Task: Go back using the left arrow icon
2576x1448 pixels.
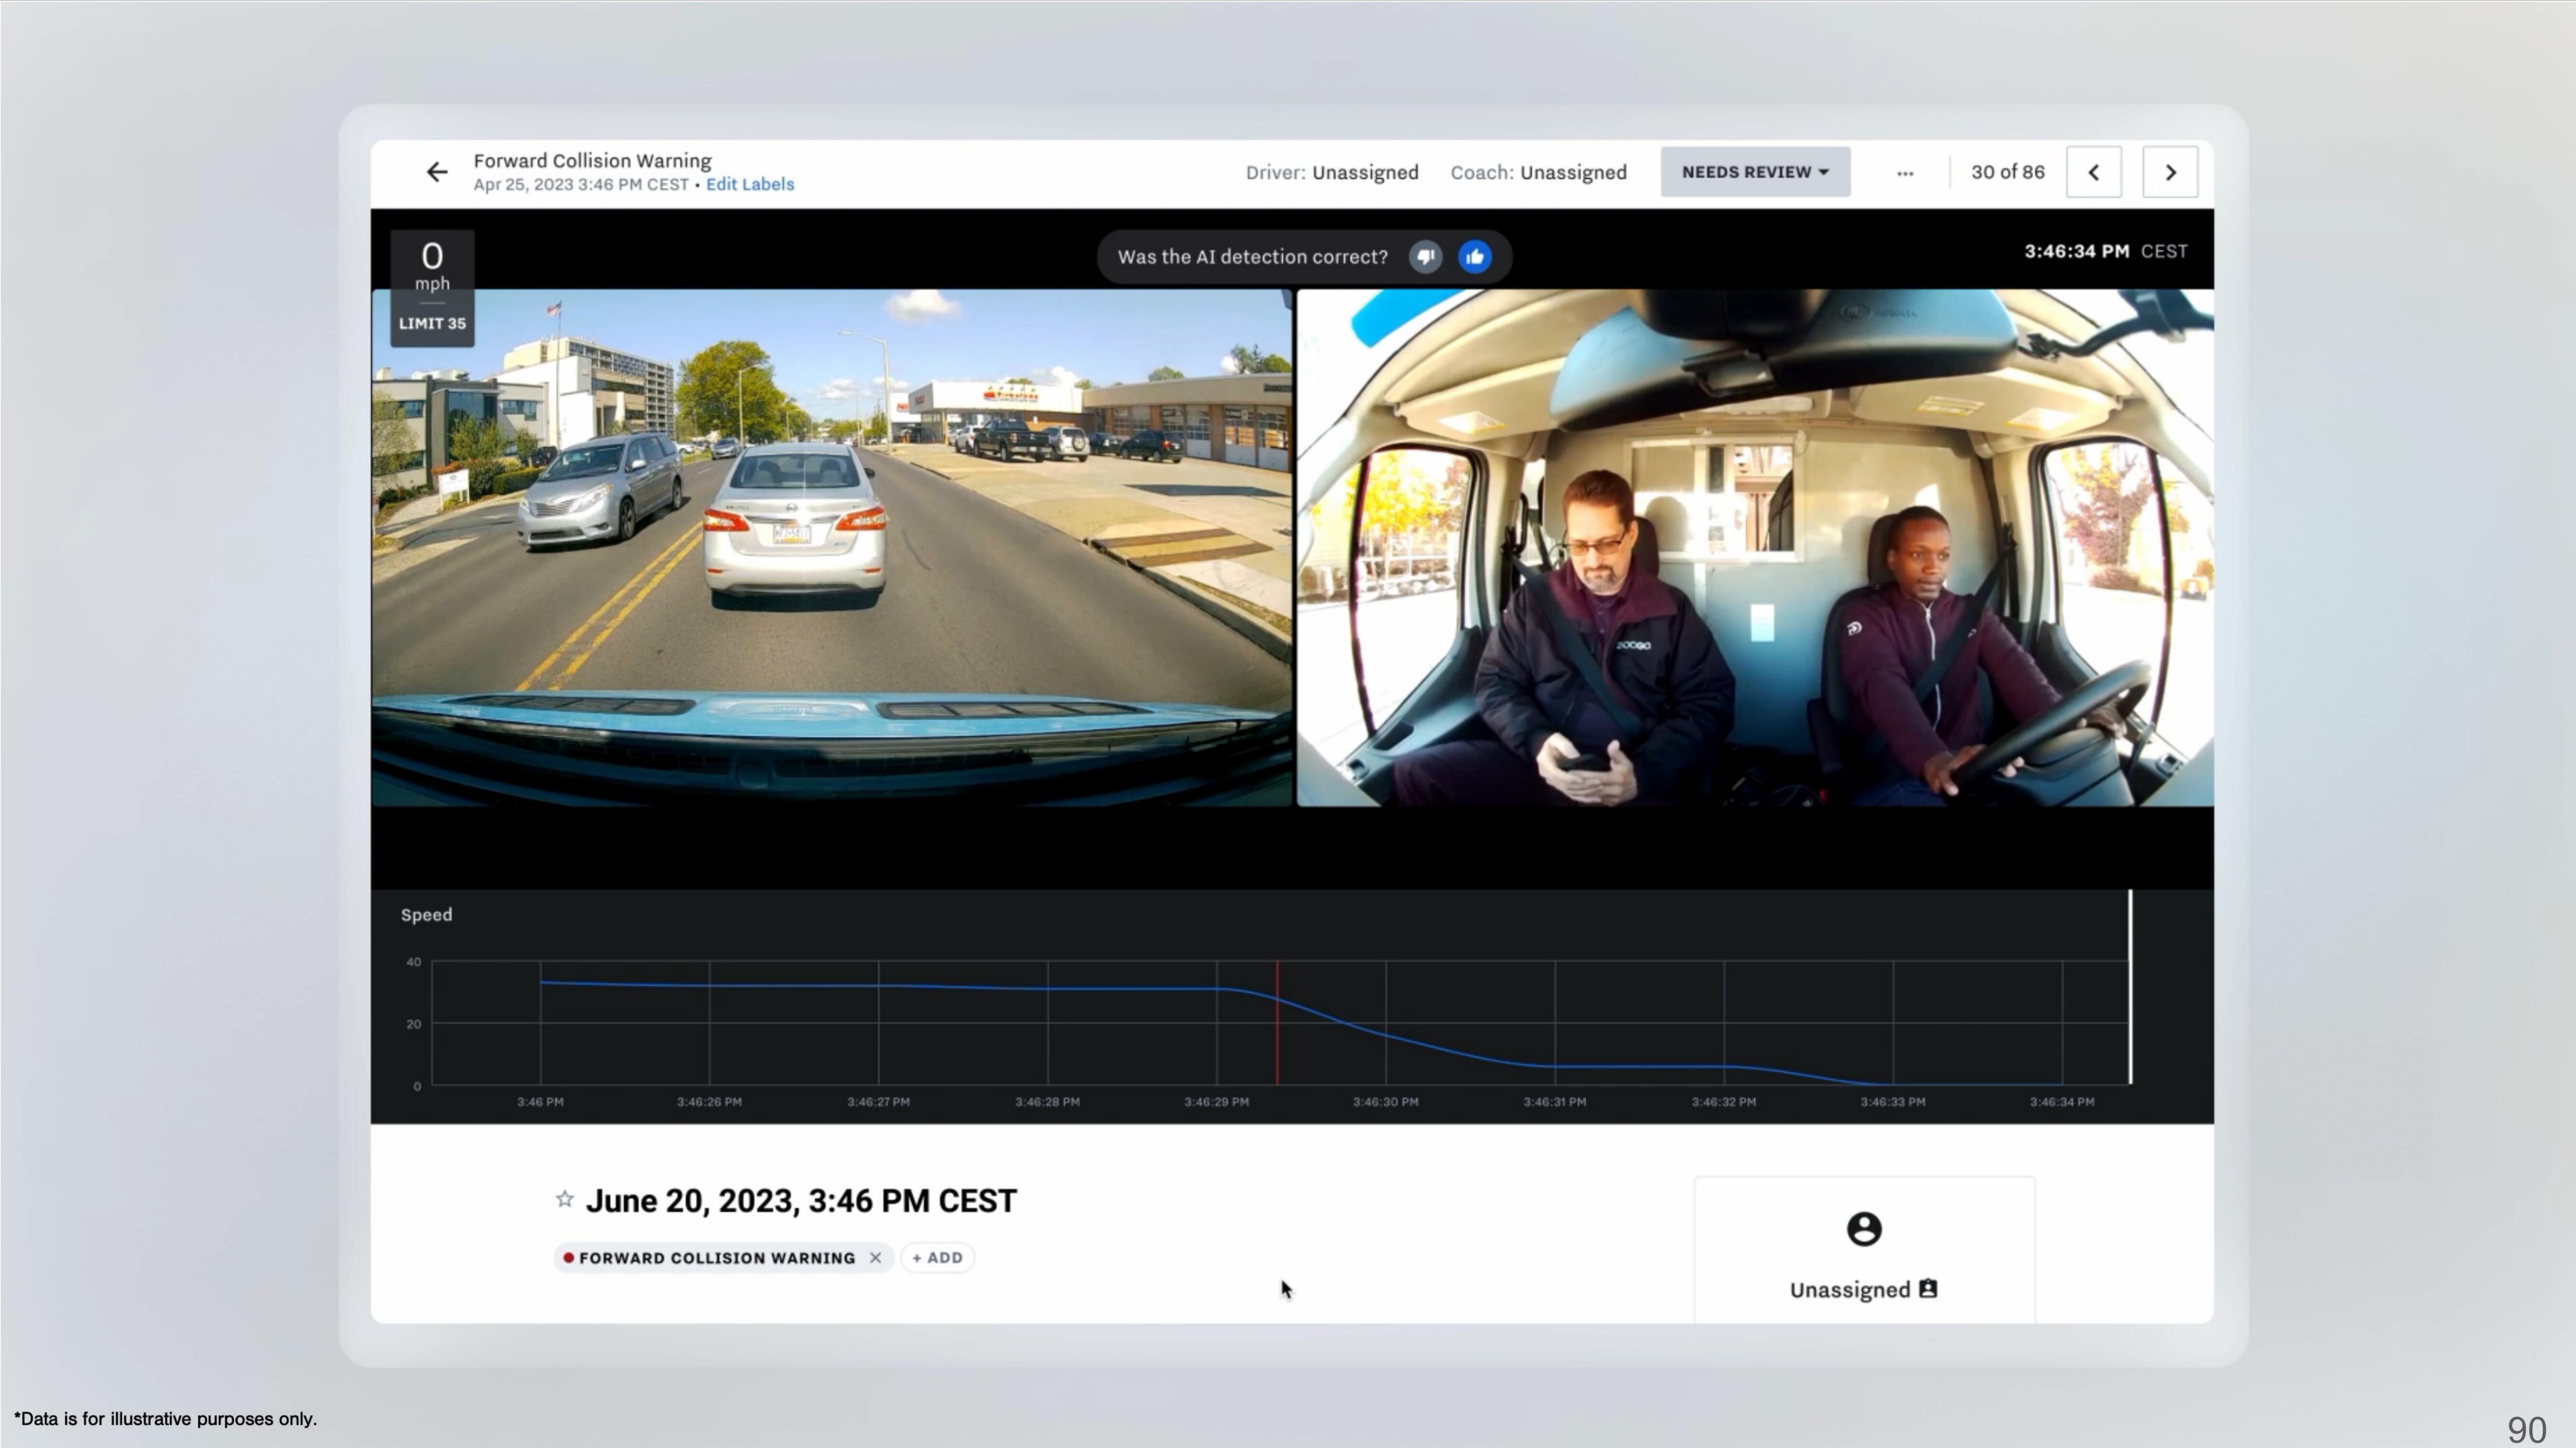Action: point(437,172)
